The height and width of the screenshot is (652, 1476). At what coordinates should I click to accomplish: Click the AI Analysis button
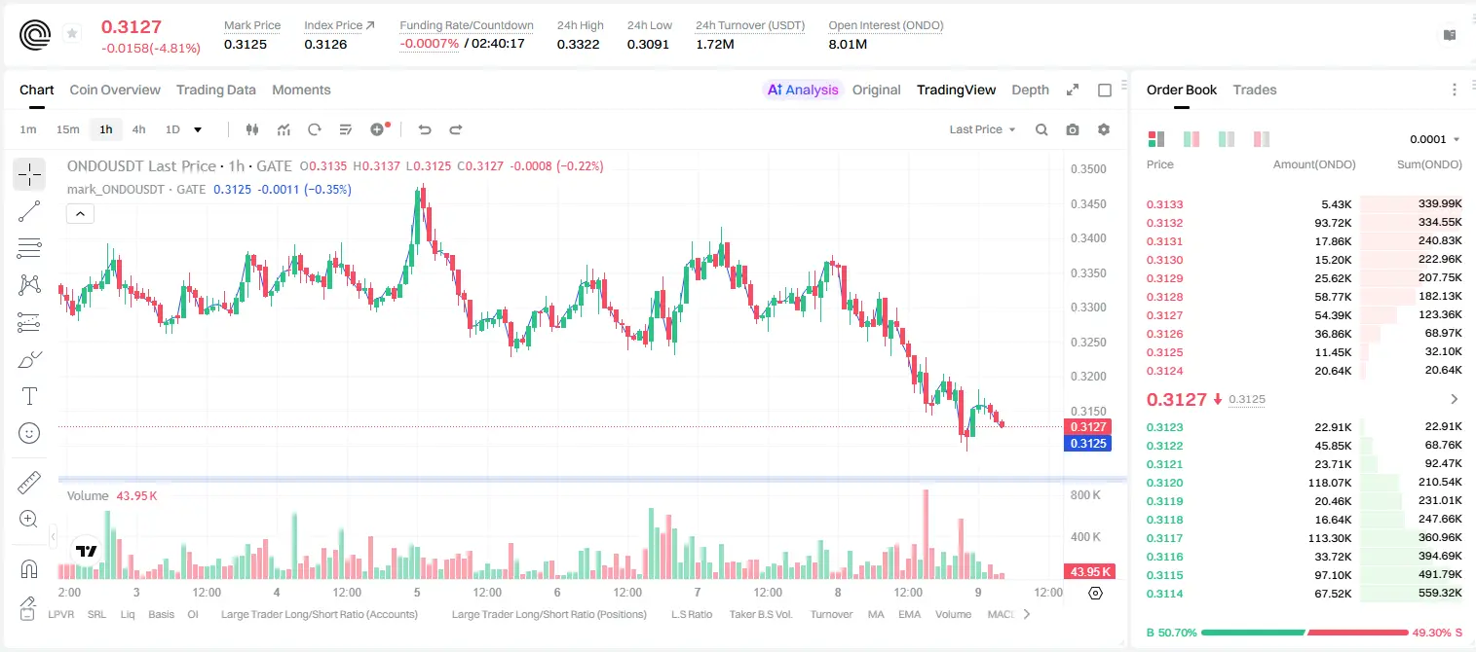pyautogui.click(x=803, y=90)
